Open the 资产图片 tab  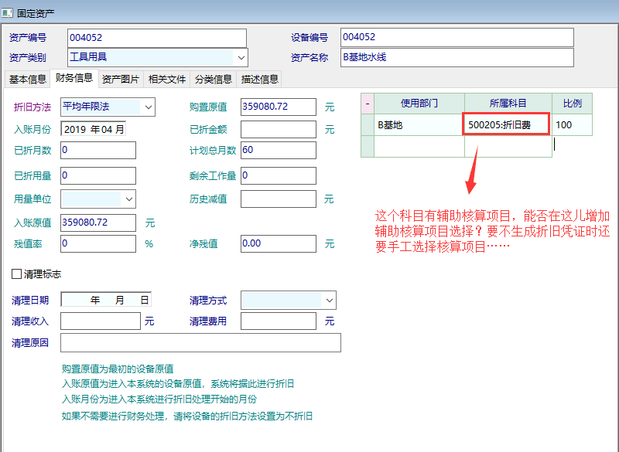click(121, 79)
